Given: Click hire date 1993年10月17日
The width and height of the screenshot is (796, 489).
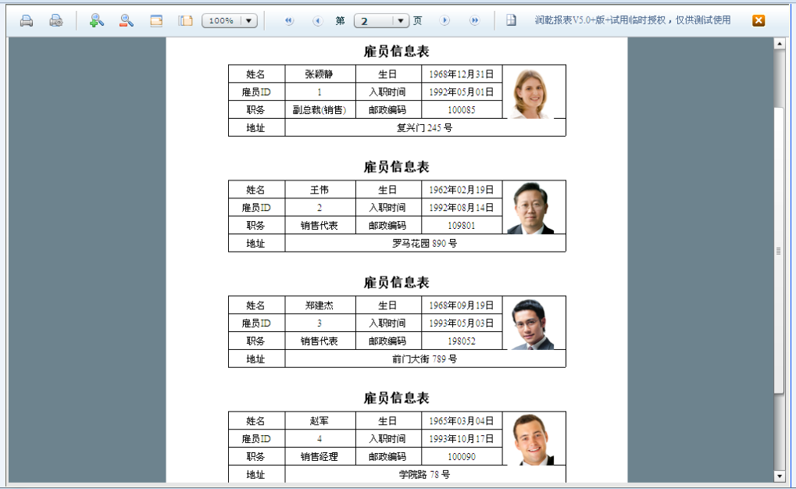Looking at the screenshot, I should 462,439.
